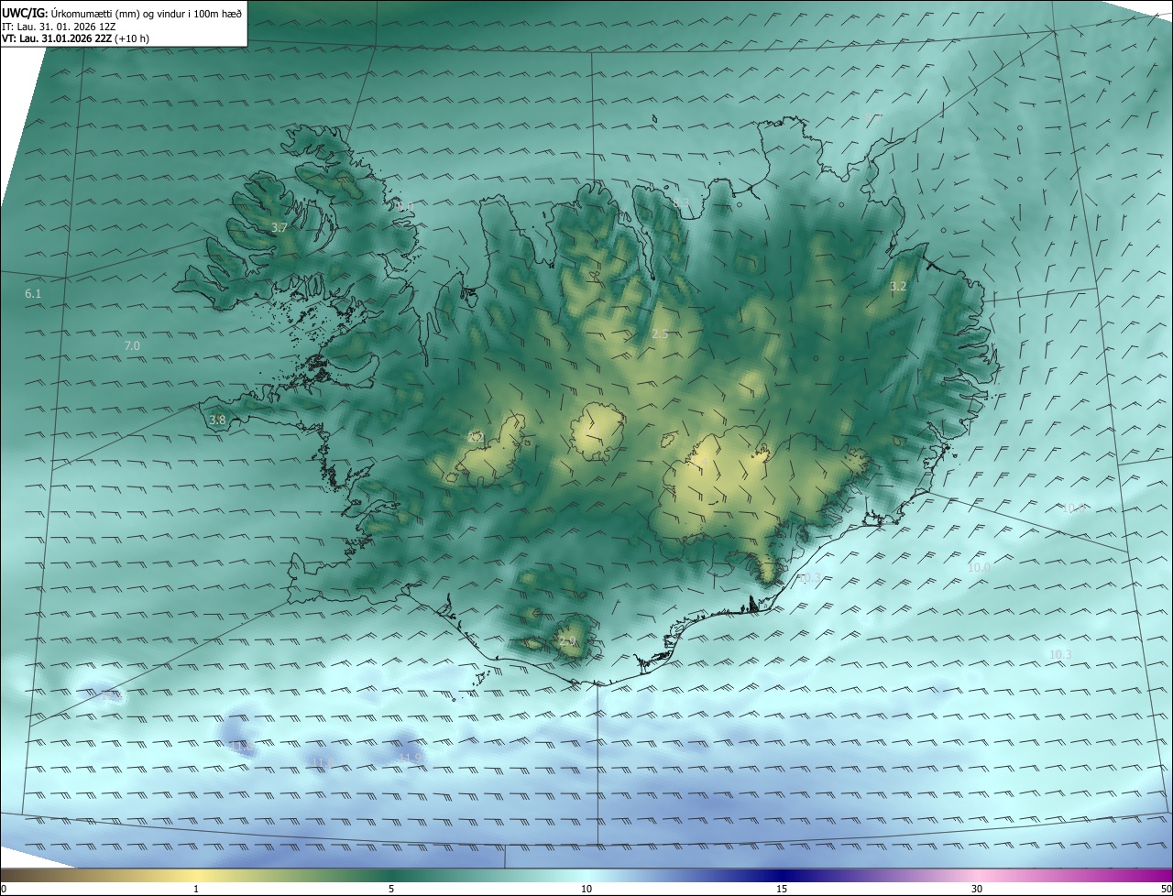Click the 2.9 value label near the south coast
The height and width of the screenshot is (896, 1173).
(567, 641)
